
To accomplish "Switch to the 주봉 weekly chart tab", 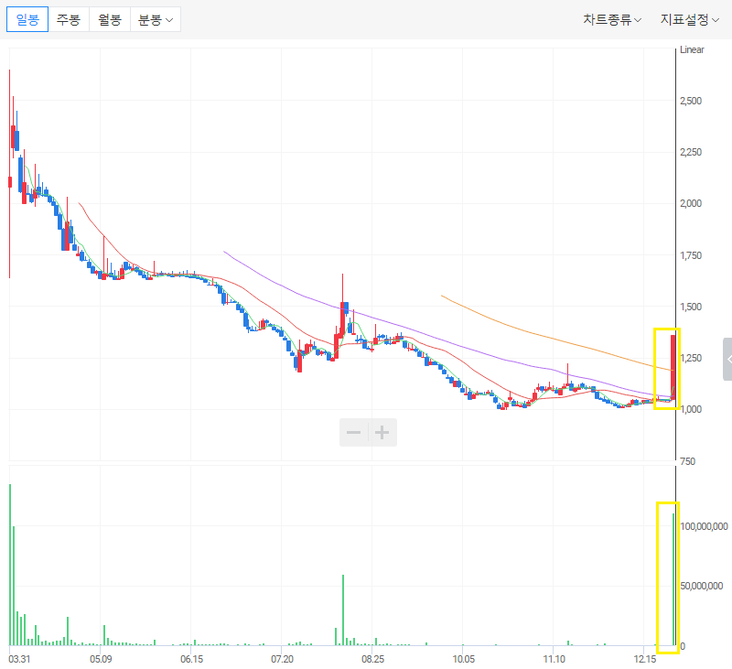I will tap(69, 19).
